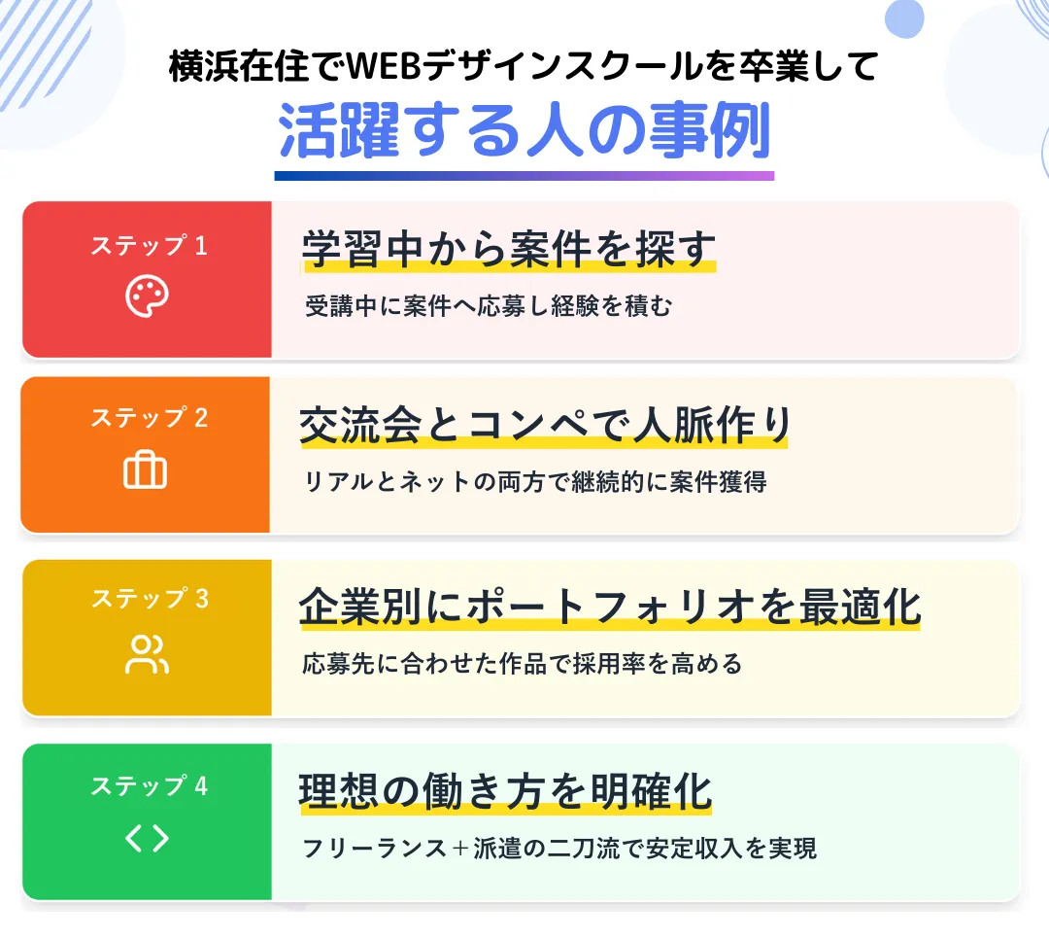Select the ステップ 2 label
Image resolution: width=1049 pixels, height=938 pixels.
coord(149,418)
